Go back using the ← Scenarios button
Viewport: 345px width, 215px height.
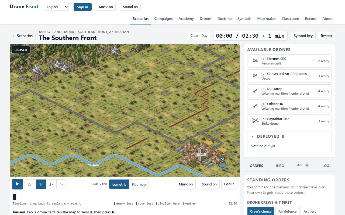[x=23, y=36]
